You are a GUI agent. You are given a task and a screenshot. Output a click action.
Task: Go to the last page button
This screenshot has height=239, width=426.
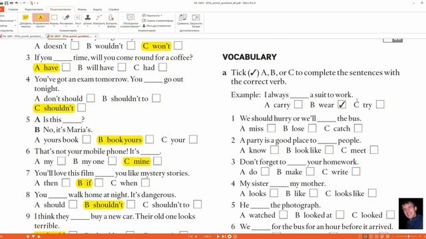(224, 236)
